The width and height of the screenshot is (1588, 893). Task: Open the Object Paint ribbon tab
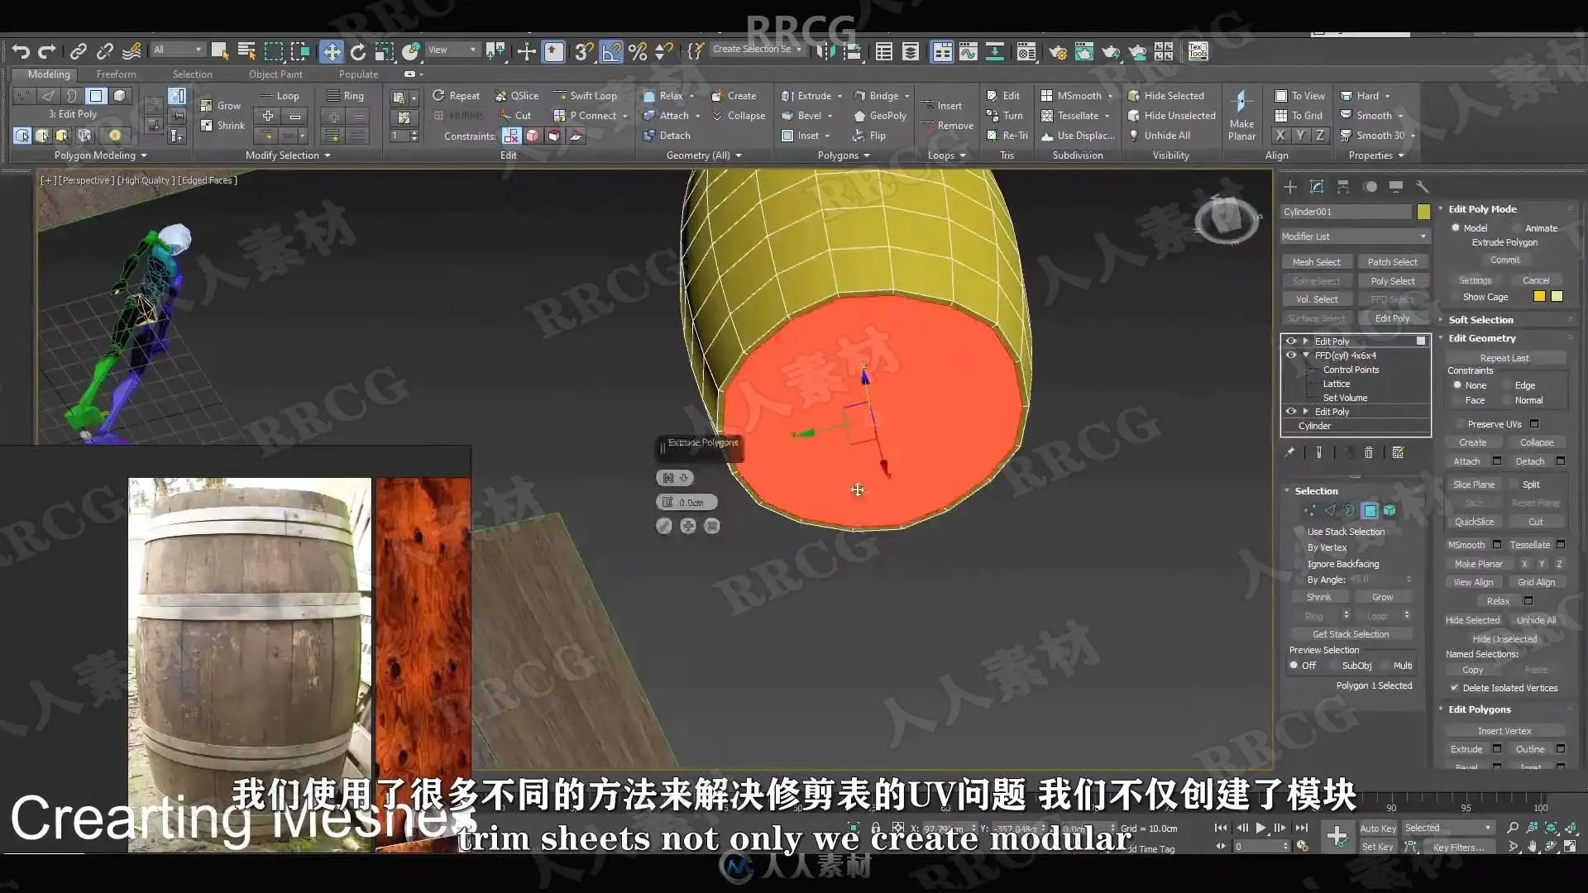coord(275,74)
